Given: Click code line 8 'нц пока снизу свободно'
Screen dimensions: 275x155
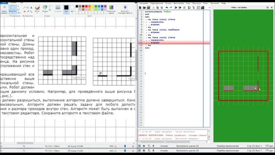Looking at the screenshot, I should click(x=163, y=30).
